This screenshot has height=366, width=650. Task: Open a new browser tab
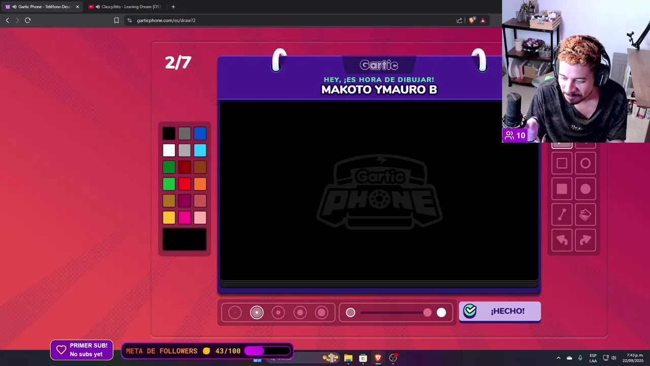pos(173,7)
